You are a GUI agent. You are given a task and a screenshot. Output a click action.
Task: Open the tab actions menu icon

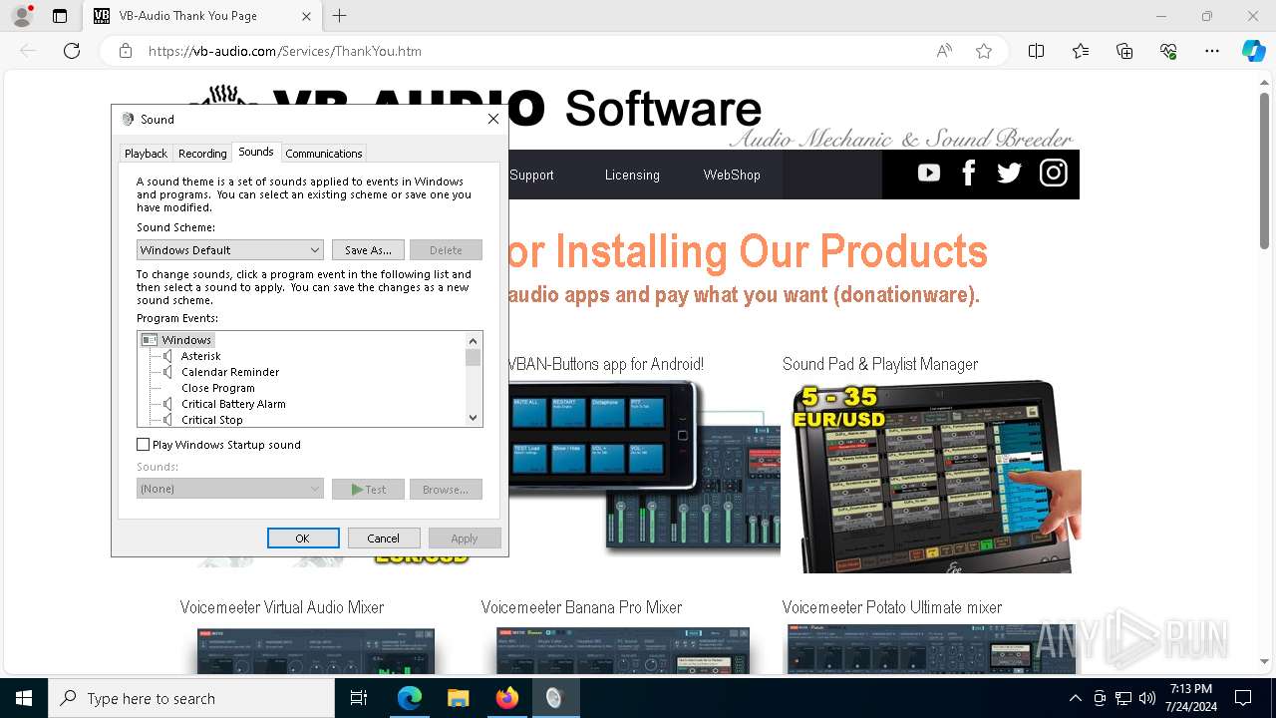tap(60, 16)
